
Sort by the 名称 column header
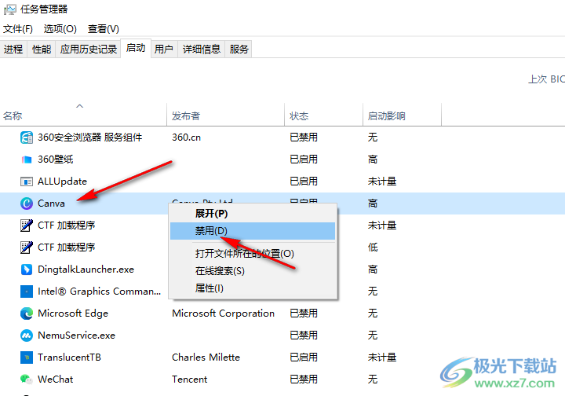click(83, 115)
